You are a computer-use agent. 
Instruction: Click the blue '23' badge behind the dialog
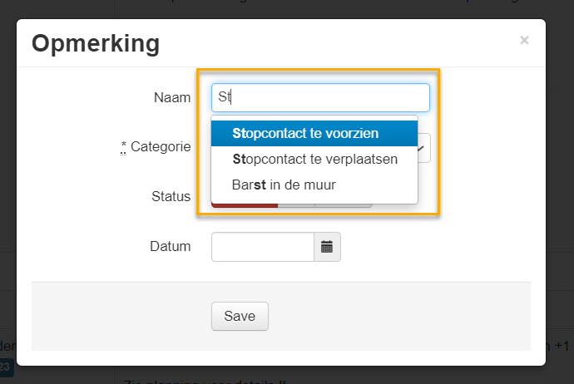(5, 366)
